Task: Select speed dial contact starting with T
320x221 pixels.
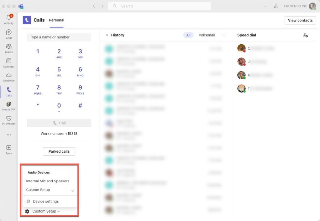Action: coord(255,88)
